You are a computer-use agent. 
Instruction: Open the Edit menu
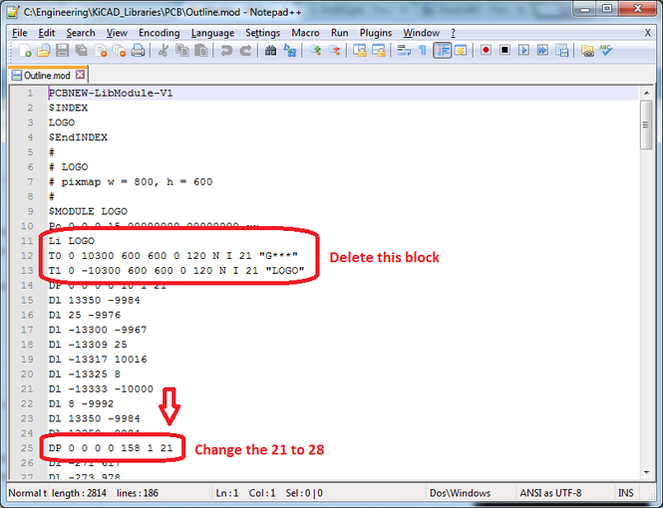pos(47,33)
